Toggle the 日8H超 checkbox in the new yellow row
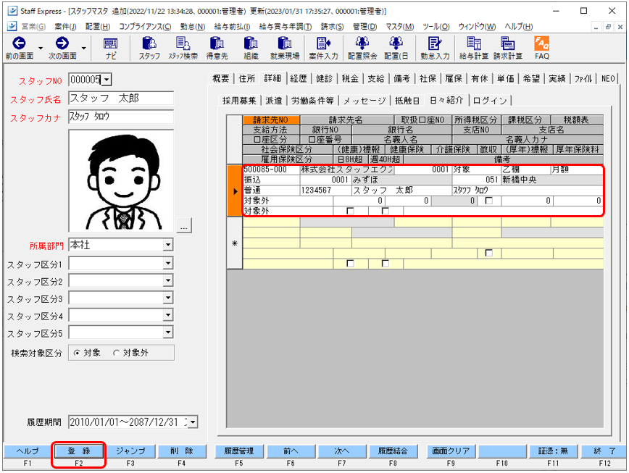This screenshot has width=629, height=473. tap(350, 264)
